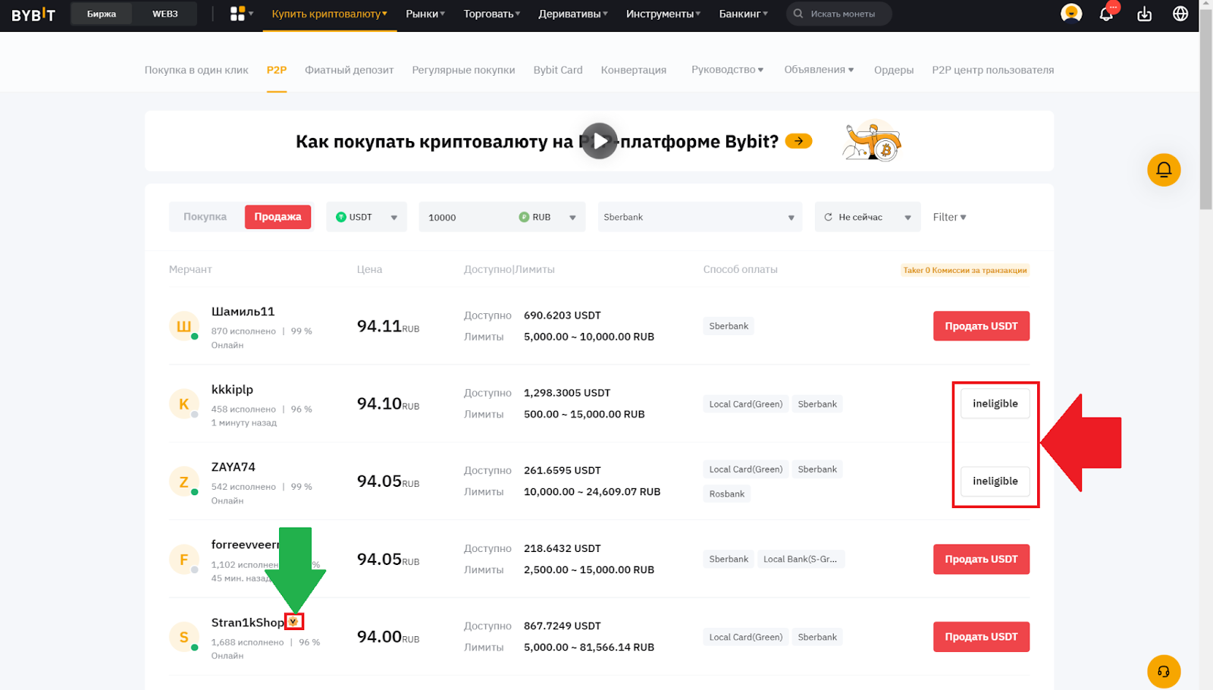Open the Торговать menu
1213x690 pixels.
click(x=492, y=14)
